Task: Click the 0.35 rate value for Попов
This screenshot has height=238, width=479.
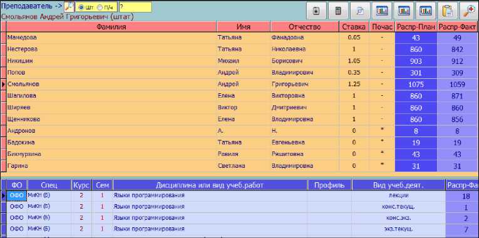Action: (x=354, y=73)
